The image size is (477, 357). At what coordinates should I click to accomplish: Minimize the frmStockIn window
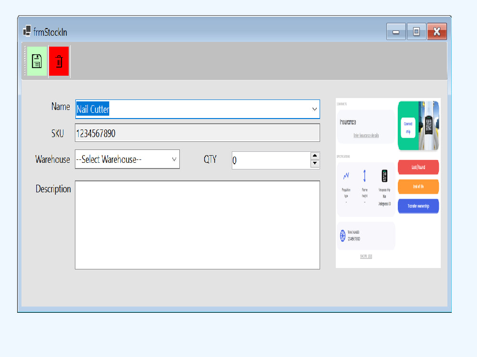pos(396,31)
